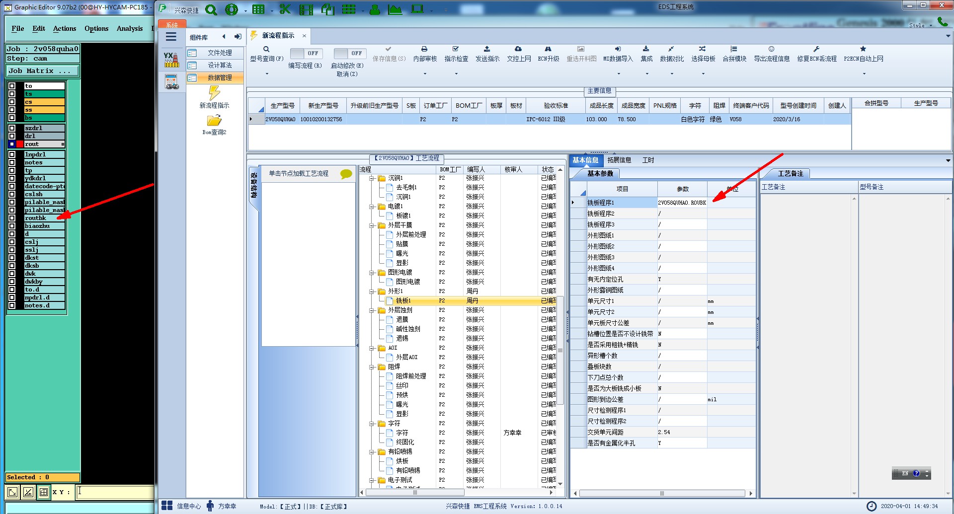Click the green film strip icon
Image resolution: width=954 pixels, height=514 pixels.
pyautogui.click(x=306, y=9)
